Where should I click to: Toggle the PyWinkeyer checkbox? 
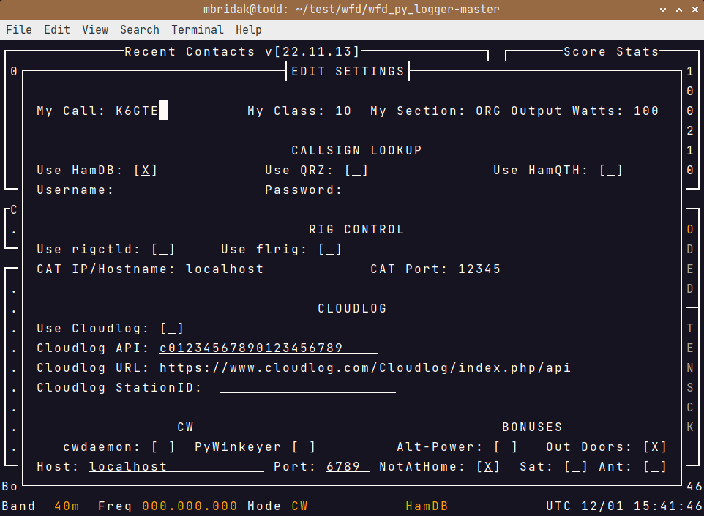[304, 447]
